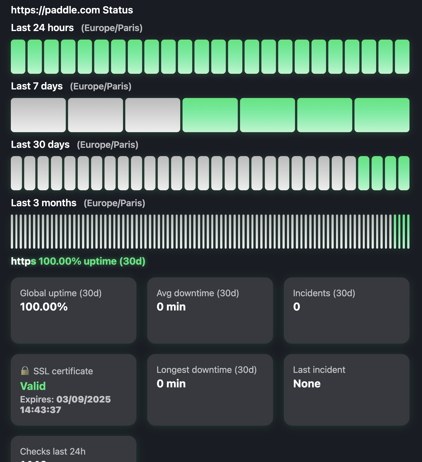Click the green "Valid" SSL status
Image resolution: width=422 pixels, height=462 pixels.
click(x=33, y=386)
